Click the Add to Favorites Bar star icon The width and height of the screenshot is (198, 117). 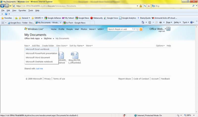coord(16,18)
